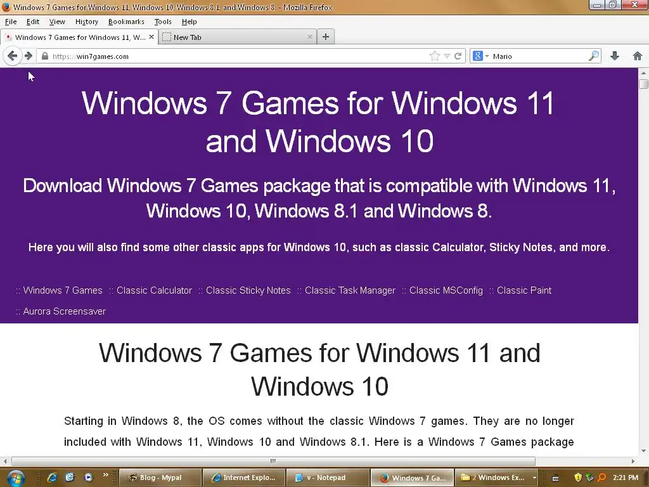The image size is (649, 487).
Task: Reload the page with the refresh icon
Action: coord(458,56)
